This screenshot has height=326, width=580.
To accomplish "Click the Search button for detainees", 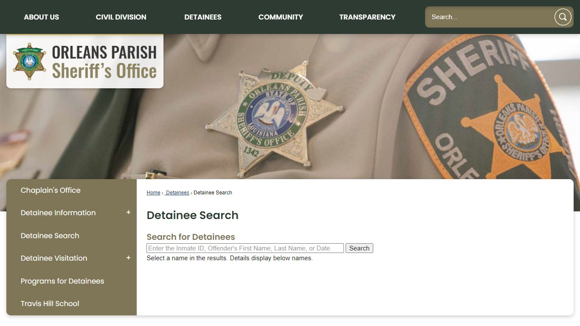I will point(359,248).
